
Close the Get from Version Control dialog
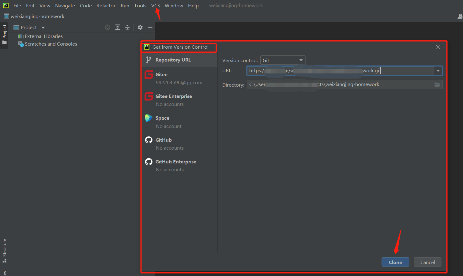point(438,47)
